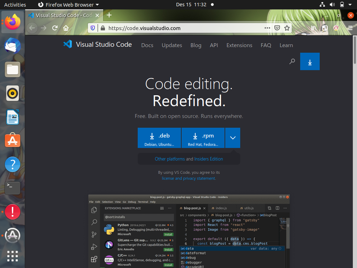
Task: Open the Other platforms link
Action: point(170,159)
